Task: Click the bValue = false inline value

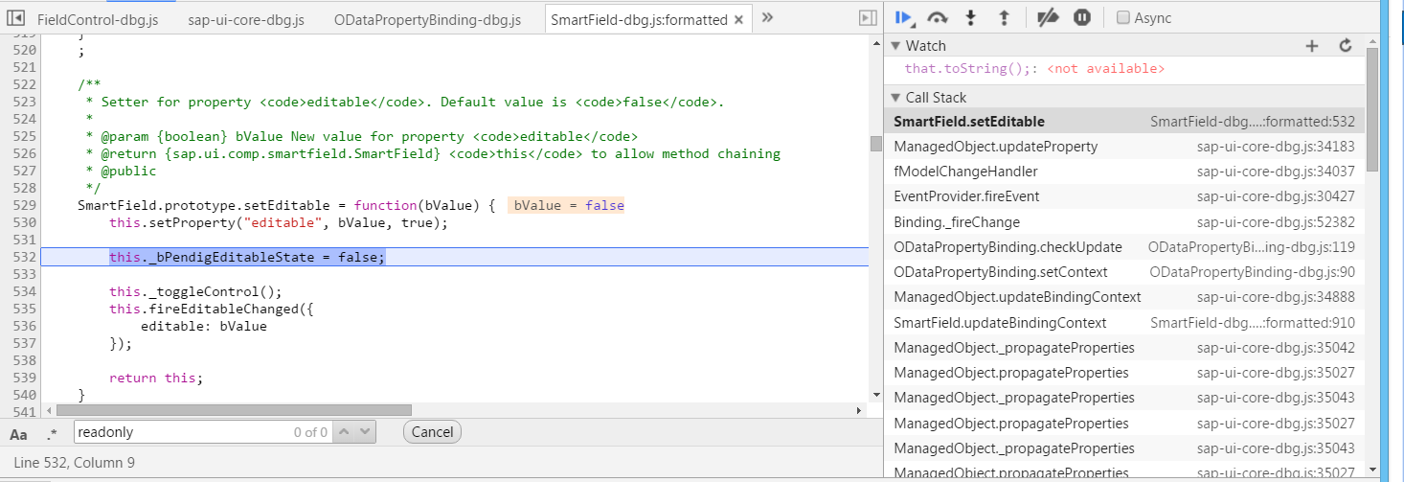Action: [x=568, y=205]
